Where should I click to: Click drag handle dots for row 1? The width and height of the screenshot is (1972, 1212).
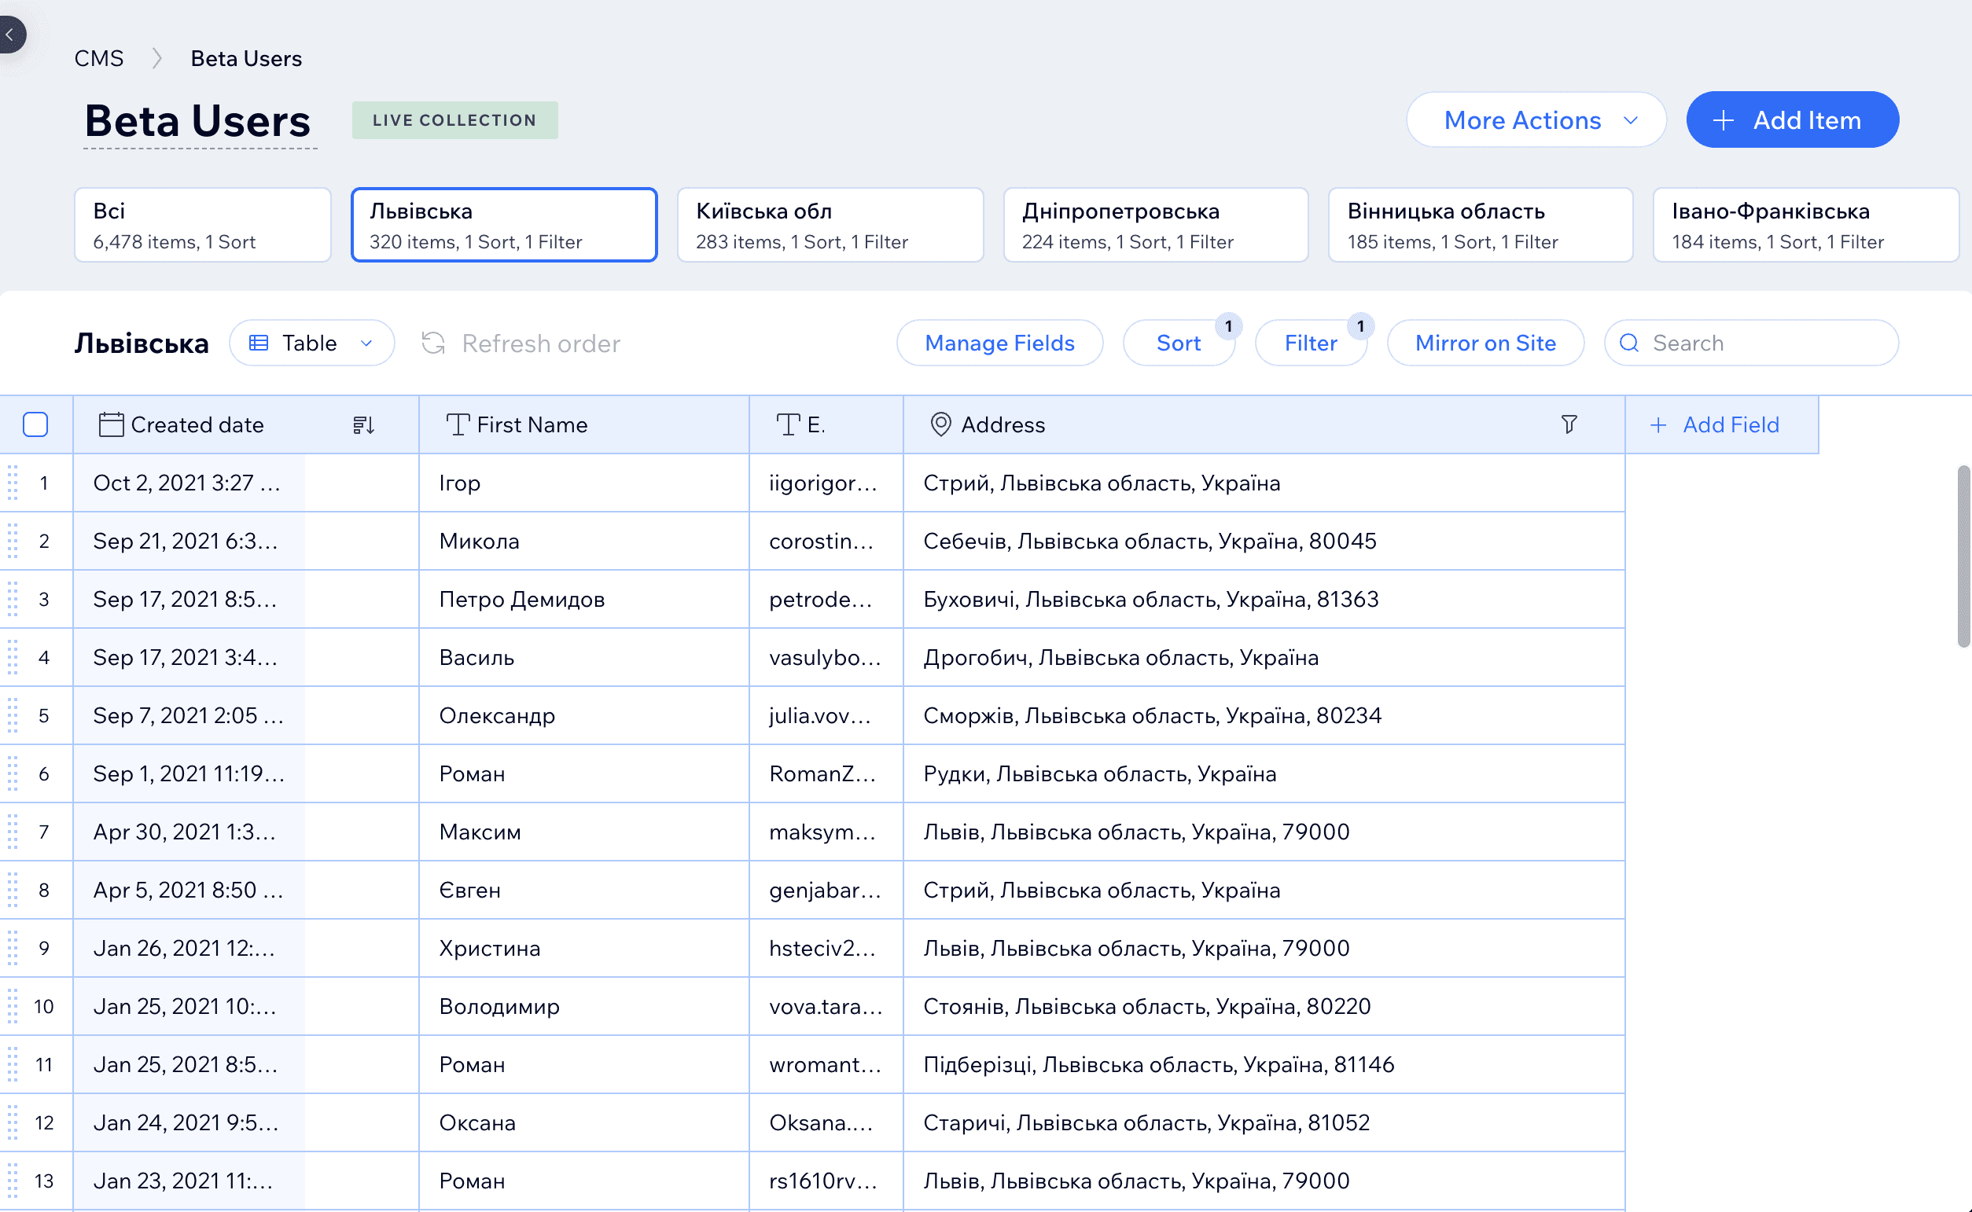click(13, 483)
